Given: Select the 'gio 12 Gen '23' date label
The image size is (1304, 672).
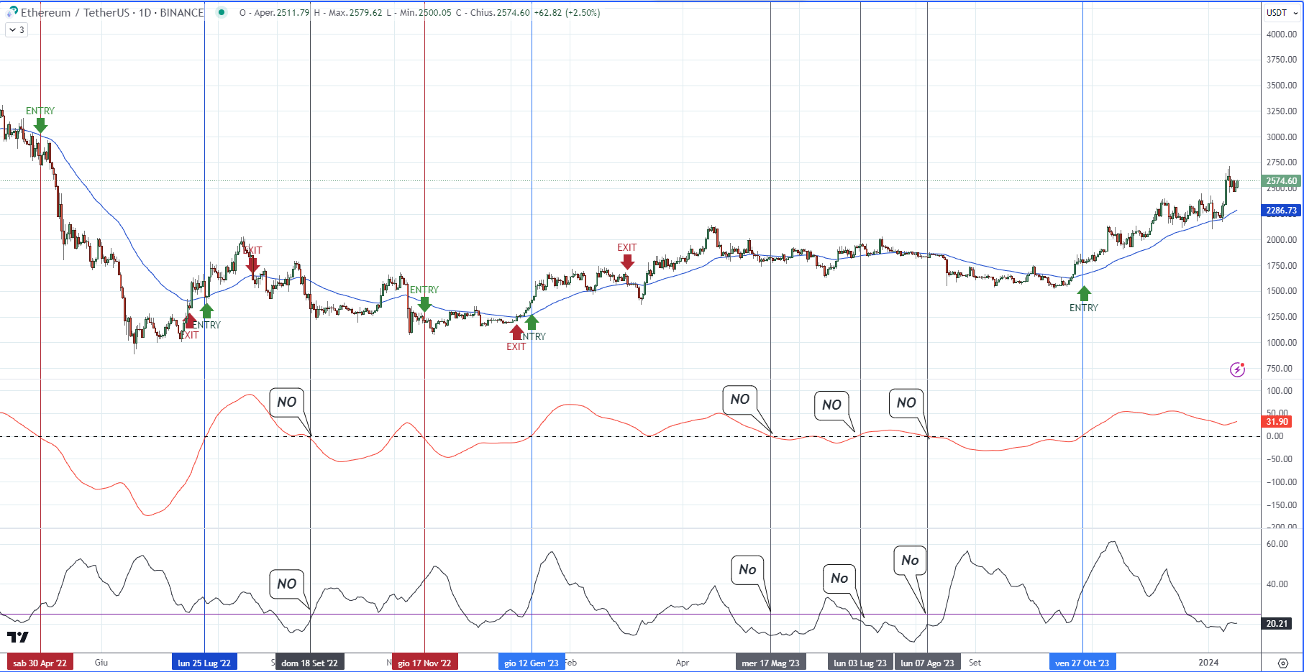Looking at the screenshot, I should click(x=532, y=663).
